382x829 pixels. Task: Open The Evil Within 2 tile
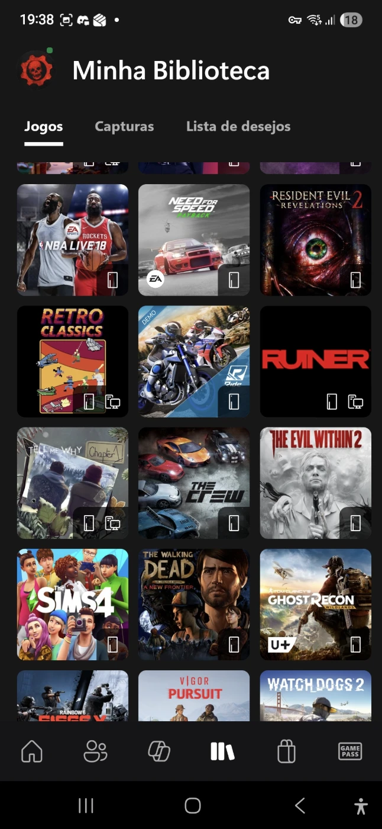click(x=316, y=483)
